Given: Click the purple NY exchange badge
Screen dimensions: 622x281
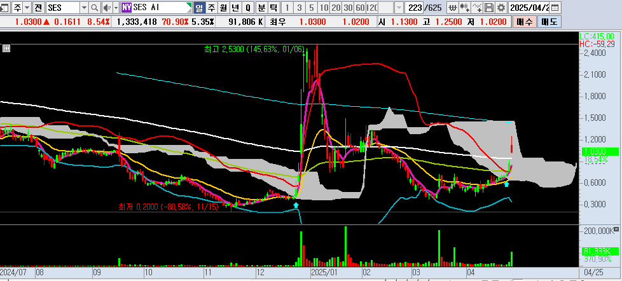Looking at the screenshot, I should pyautogui.click(x=126, y=7).
